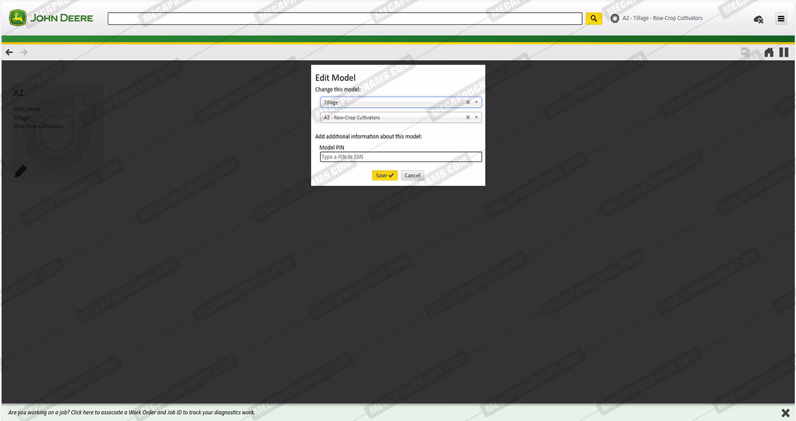Image resolution: width=796 pixels, height=421 pixels.
Task: Click the yellow search magnifier button
Action: coord(593,19)
